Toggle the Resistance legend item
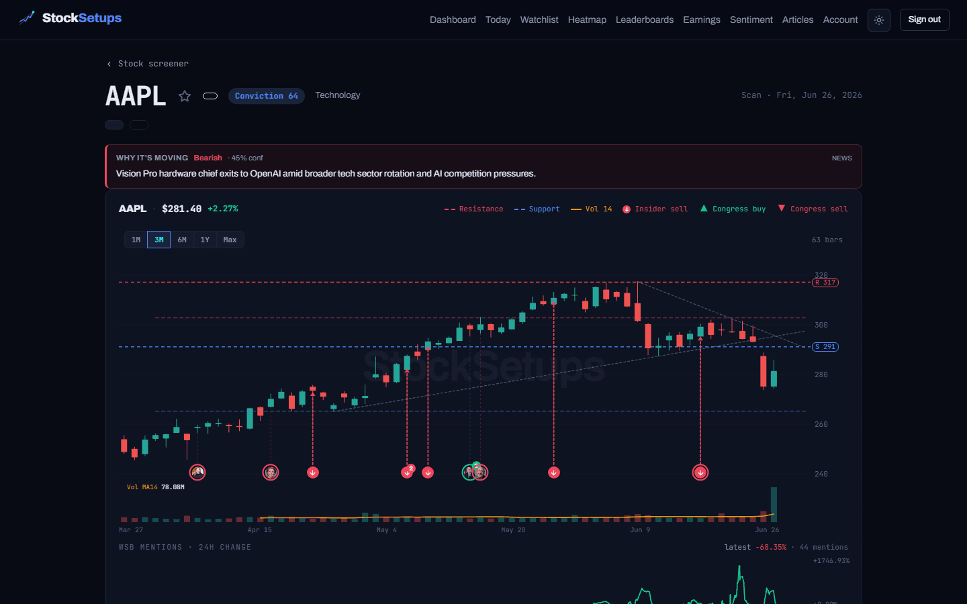Viewport: 967px width, 604px height. point(473,209)
